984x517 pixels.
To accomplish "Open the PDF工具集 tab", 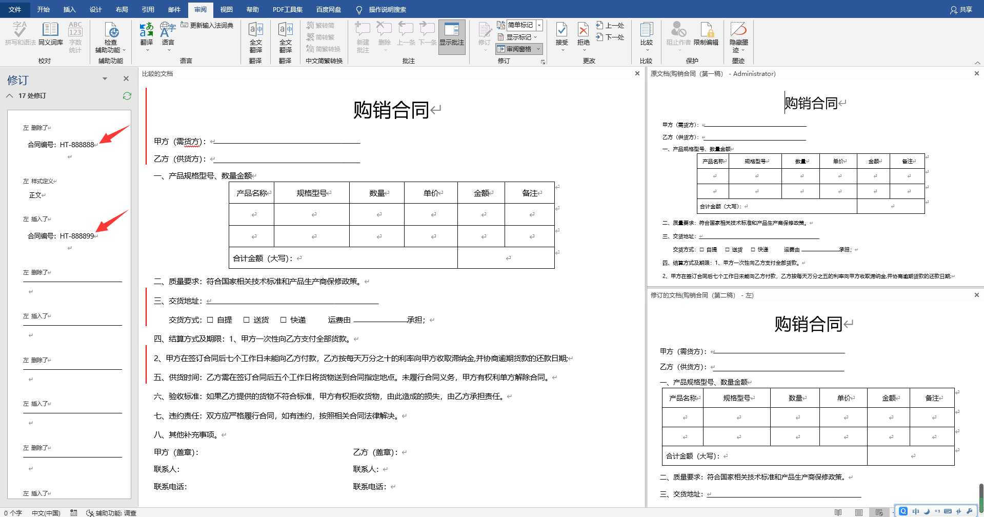I will pos(288,10).
